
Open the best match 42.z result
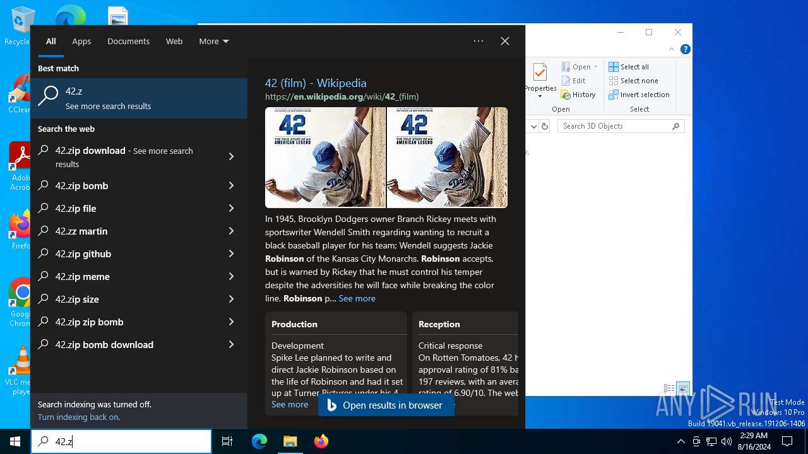pos(139,98)
